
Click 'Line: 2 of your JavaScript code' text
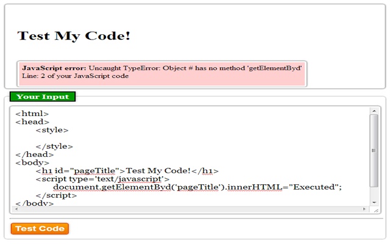(x=75, y=76)
